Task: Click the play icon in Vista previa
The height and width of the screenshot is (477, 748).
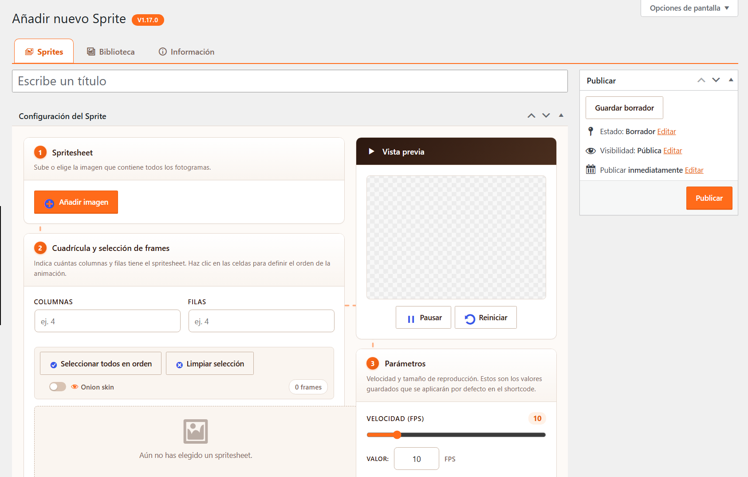Action: click(x=372, y=151)
